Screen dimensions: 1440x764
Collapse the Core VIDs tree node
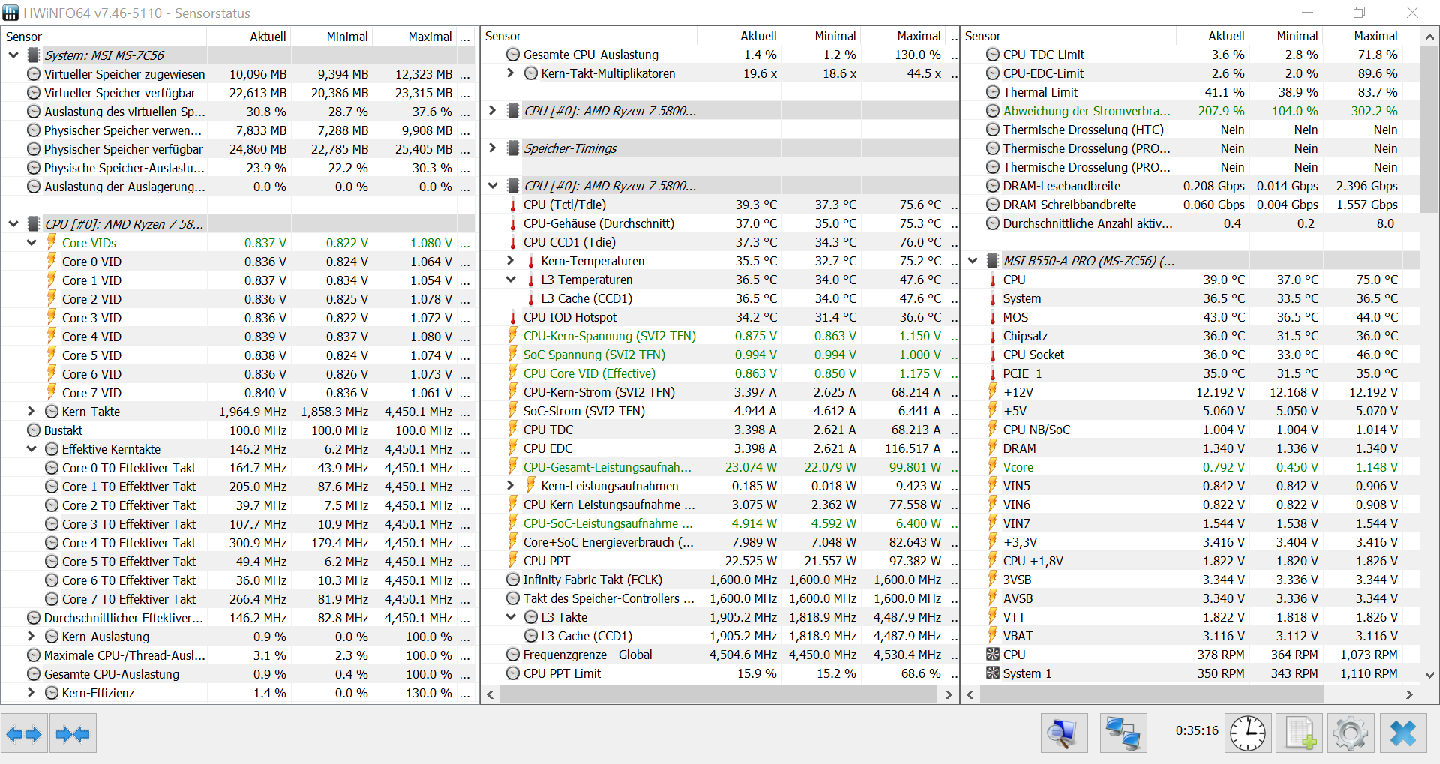[31, 243]
